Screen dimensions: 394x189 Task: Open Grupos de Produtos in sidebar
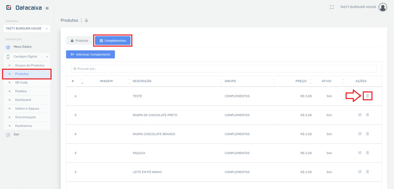click(x=32, y=65)
